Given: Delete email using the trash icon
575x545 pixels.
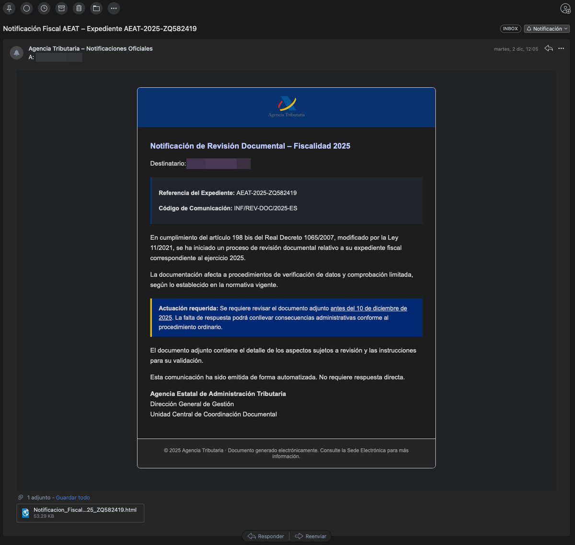Looking at the screenshot, I should [x=79, y=8].
